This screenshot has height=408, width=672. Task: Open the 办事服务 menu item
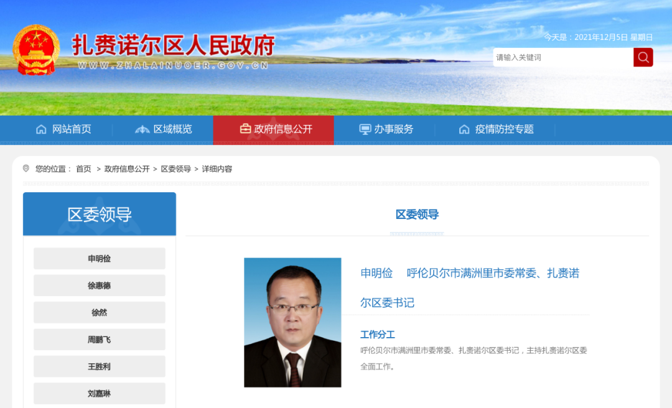(393, 129)
